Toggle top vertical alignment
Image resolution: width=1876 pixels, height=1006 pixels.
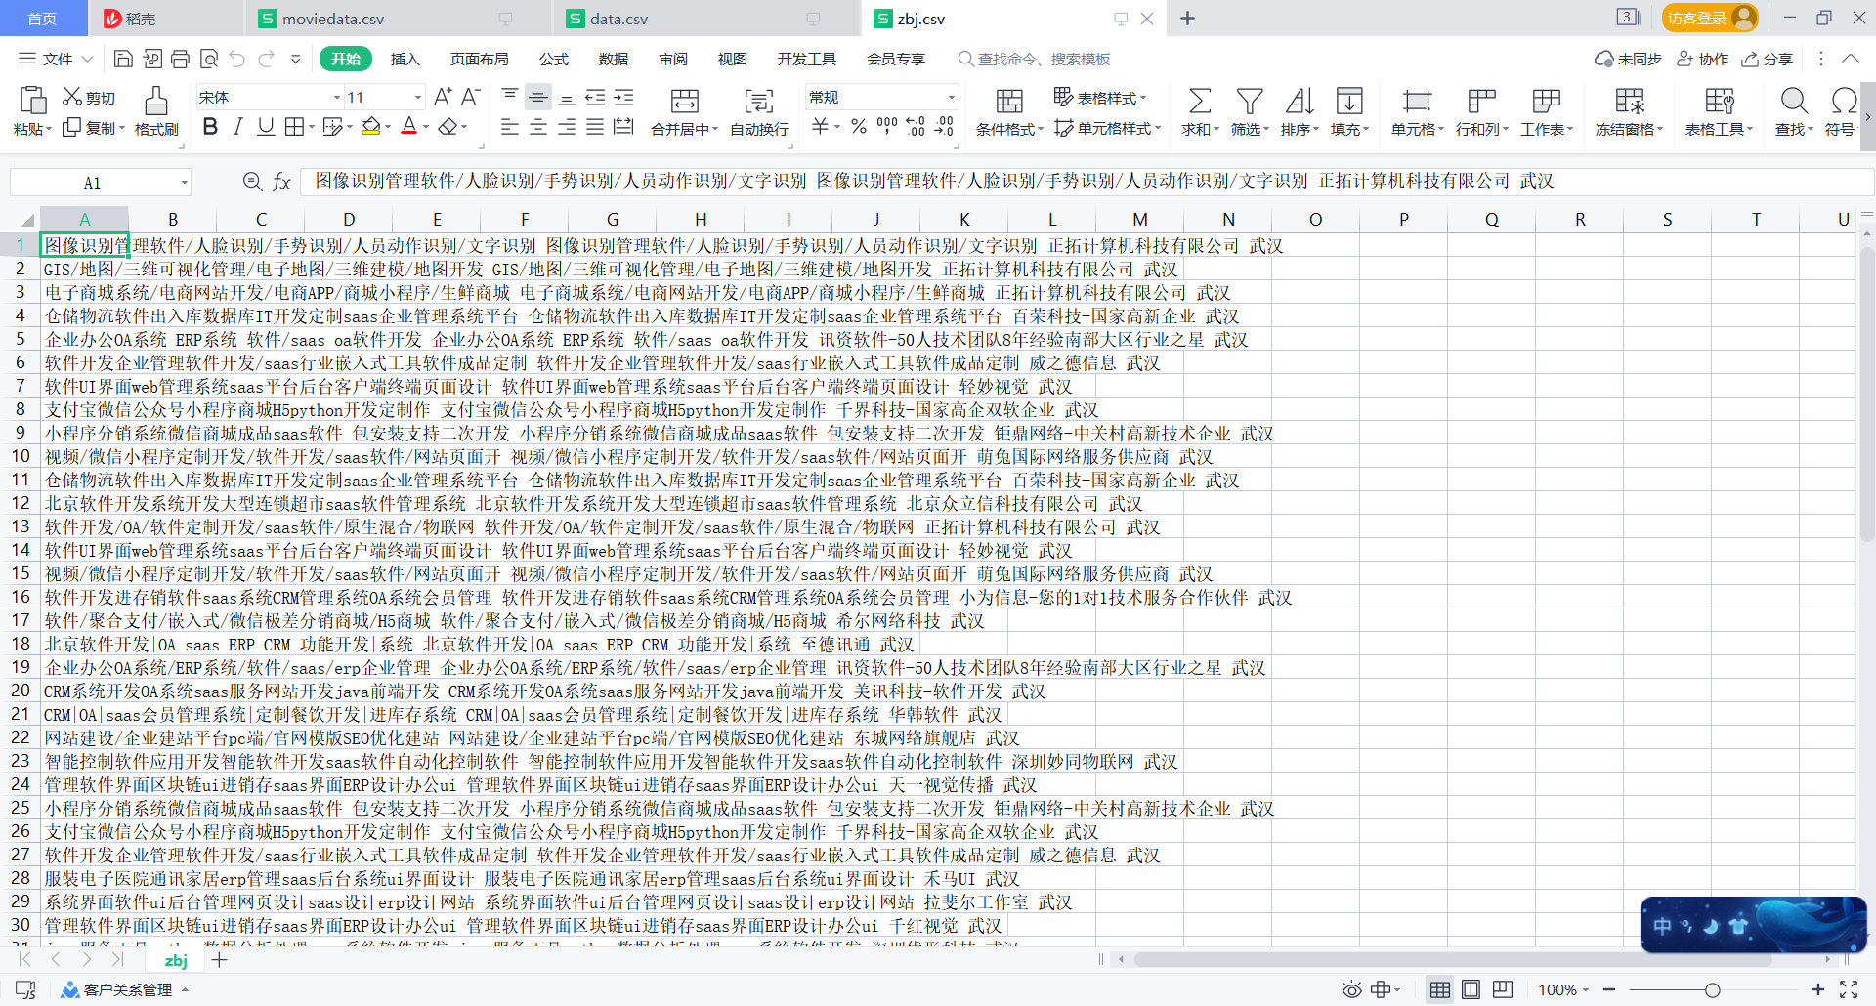[x=510, y=97]
